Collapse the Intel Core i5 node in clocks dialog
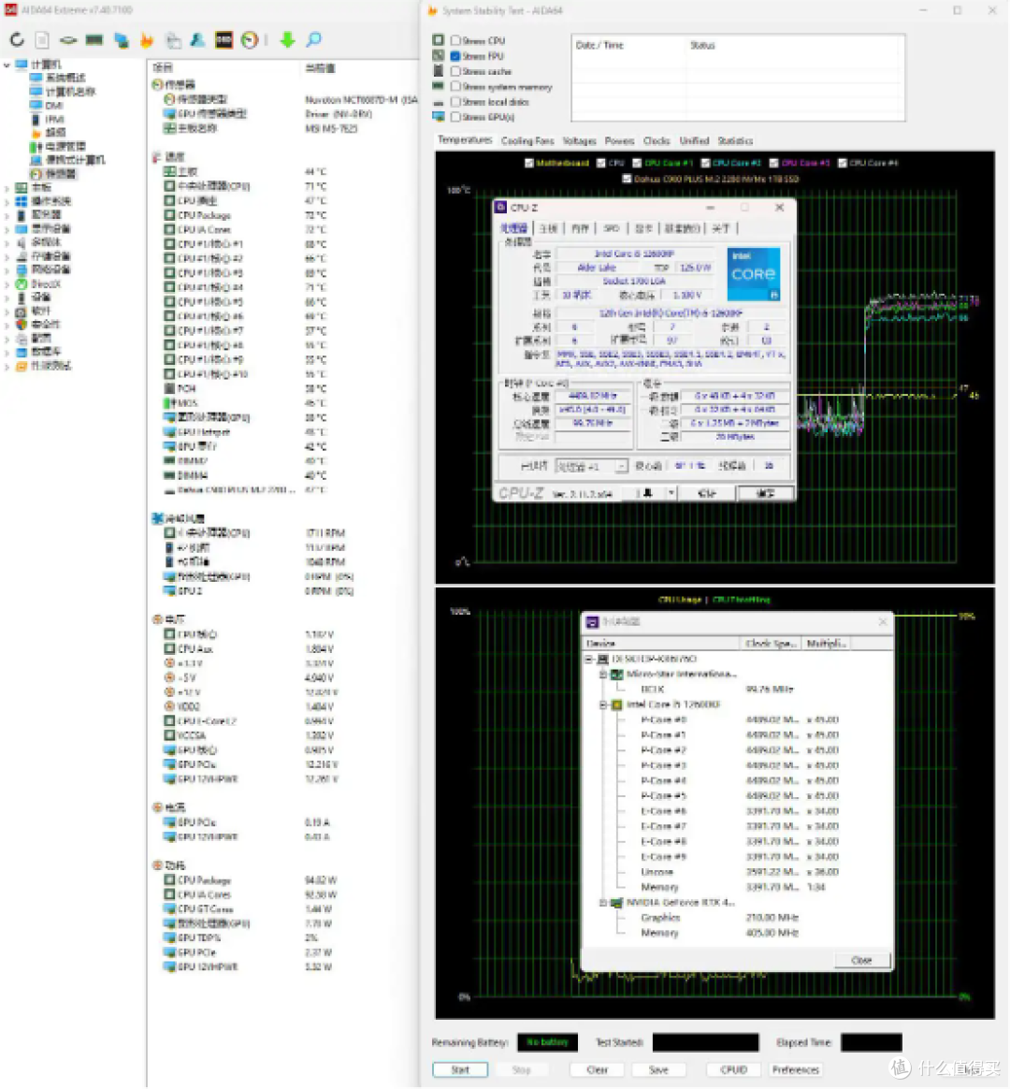Viewport: 1010px width, 1089px height. [603, 704]
